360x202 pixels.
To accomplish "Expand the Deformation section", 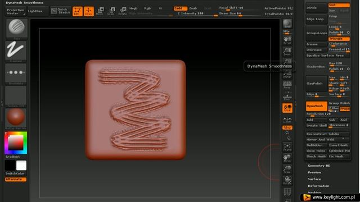I will coord(318,186).
